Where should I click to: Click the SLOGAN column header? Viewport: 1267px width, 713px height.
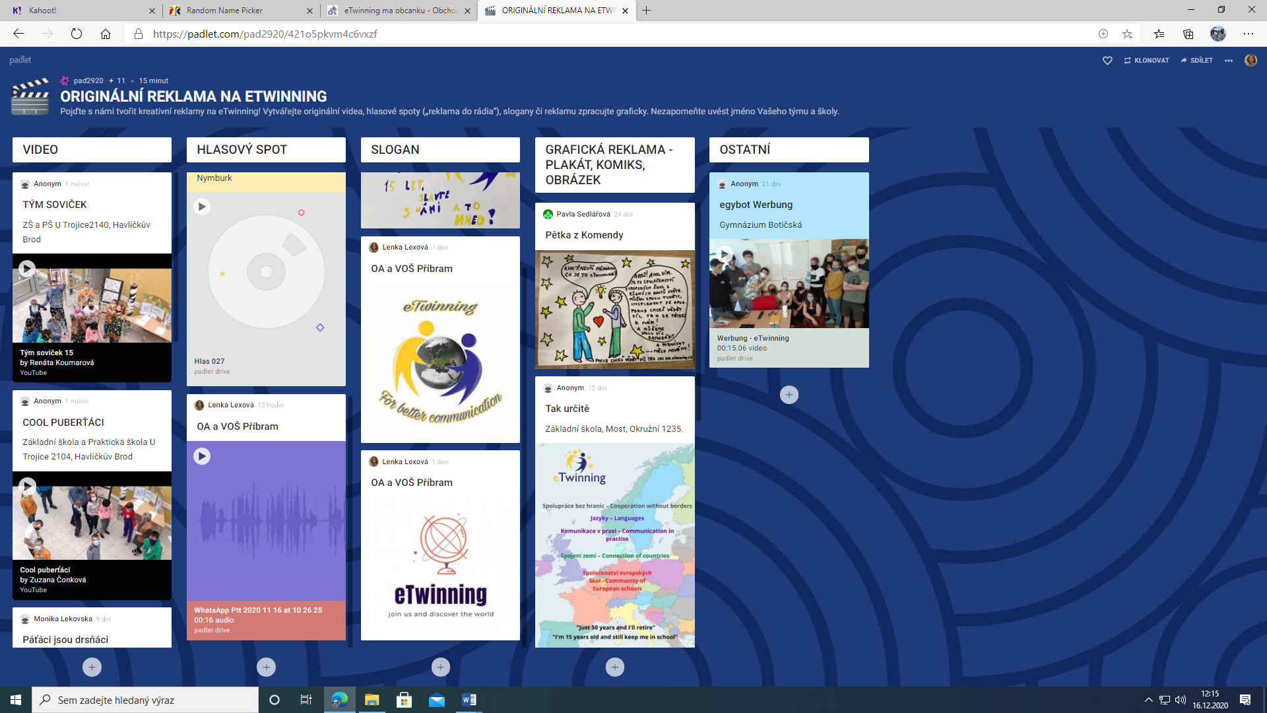[x=440, y=150]
